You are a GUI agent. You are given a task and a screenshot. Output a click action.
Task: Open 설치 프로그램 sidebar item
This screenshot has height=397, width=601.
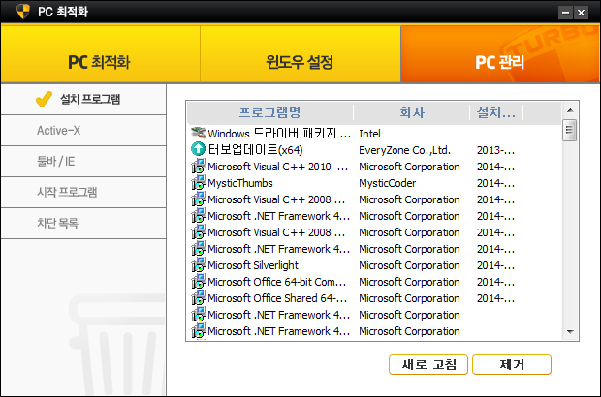(83, 99)
